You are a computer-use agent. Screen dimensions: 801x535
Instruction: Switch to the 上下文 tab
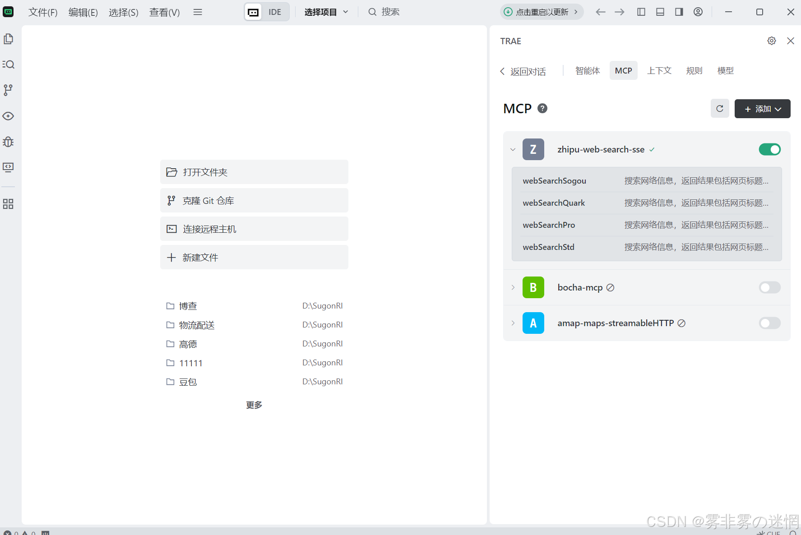click(659, 70)
